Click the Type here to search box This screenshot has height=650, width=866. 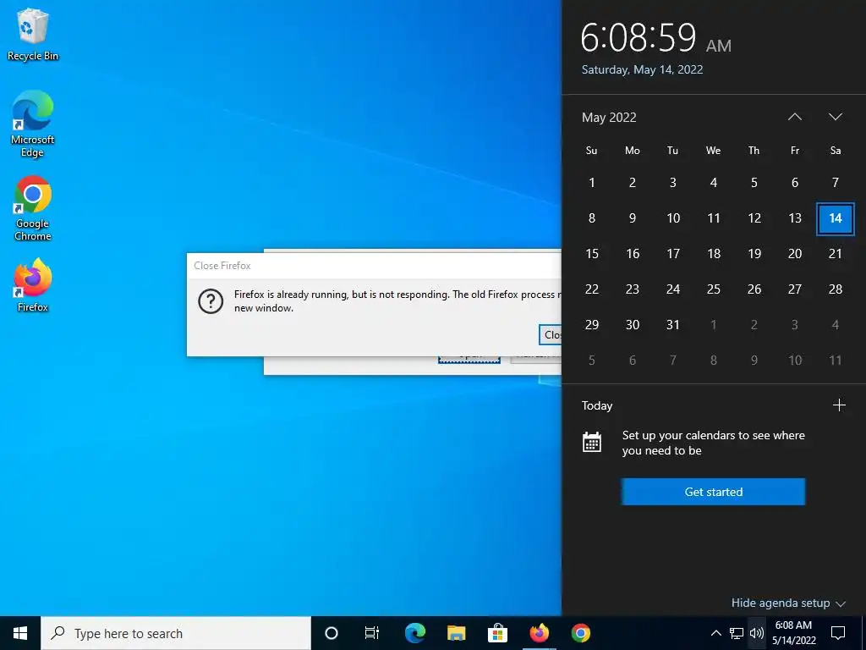(x=176, y=633)
